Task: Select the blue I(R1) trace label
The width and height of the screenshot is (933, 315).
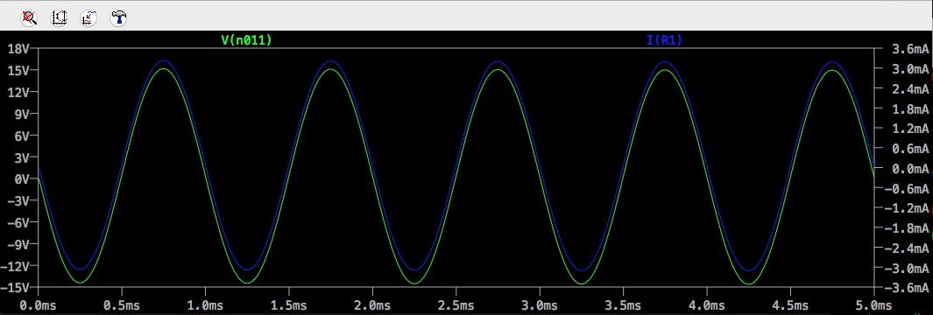Action: (664, 40)
